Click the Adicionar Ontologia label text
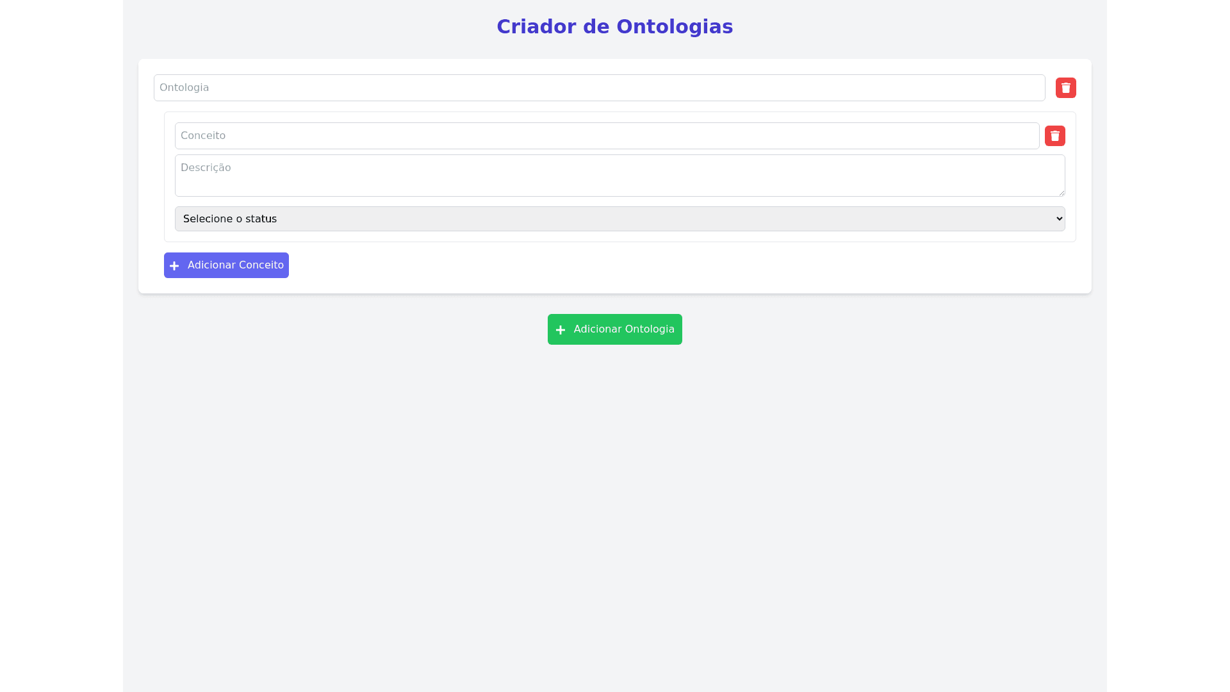The width and height of the screenshot is (1230, 692). (623, 329)
